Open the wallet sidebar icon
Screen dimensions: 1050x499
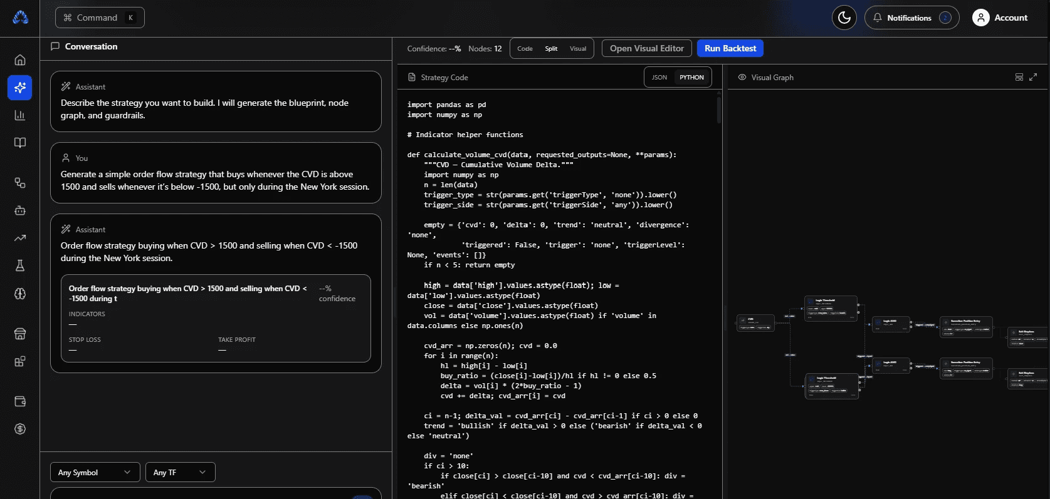point(20,401)
